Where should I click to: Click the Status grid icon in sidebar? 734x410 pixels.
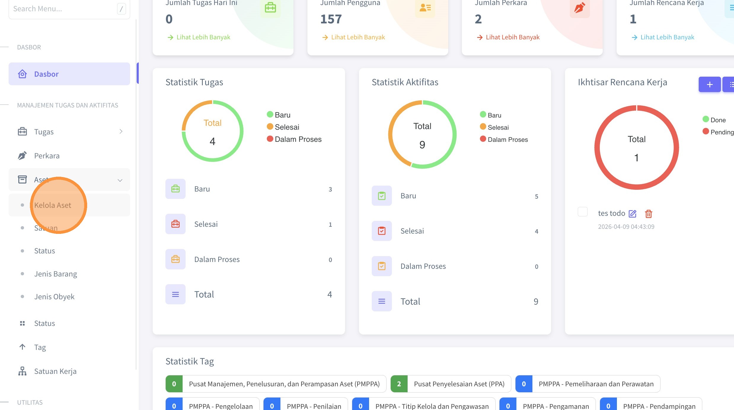(22, 323)
